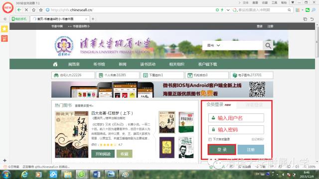Click the browser back arrow
The image size is (319, 179).
[x=19, y=10]
